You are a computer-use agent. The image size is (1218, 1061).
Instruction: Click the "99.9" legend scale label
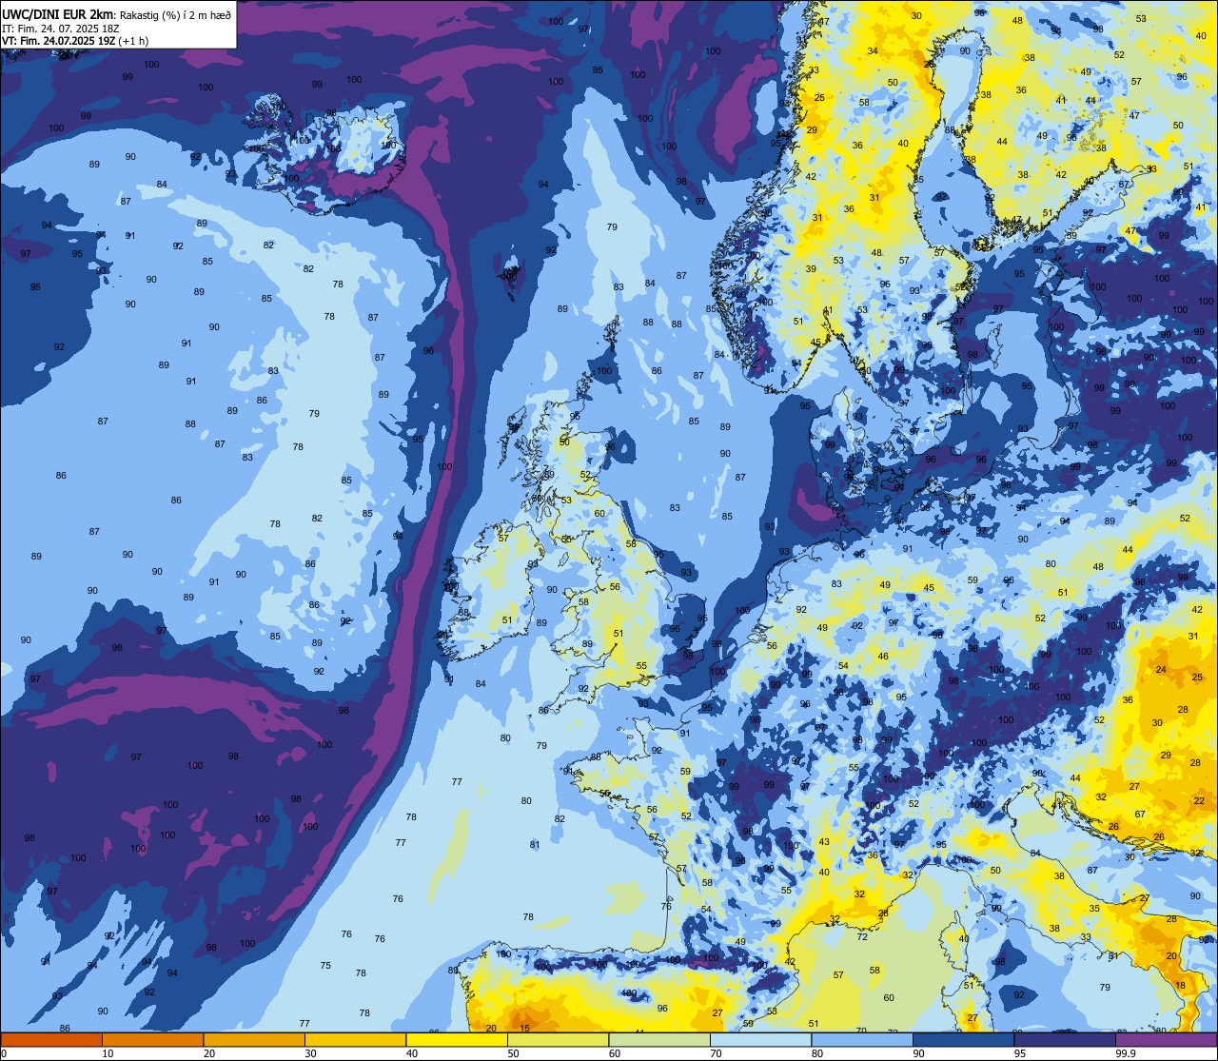coord(1126,1053)
